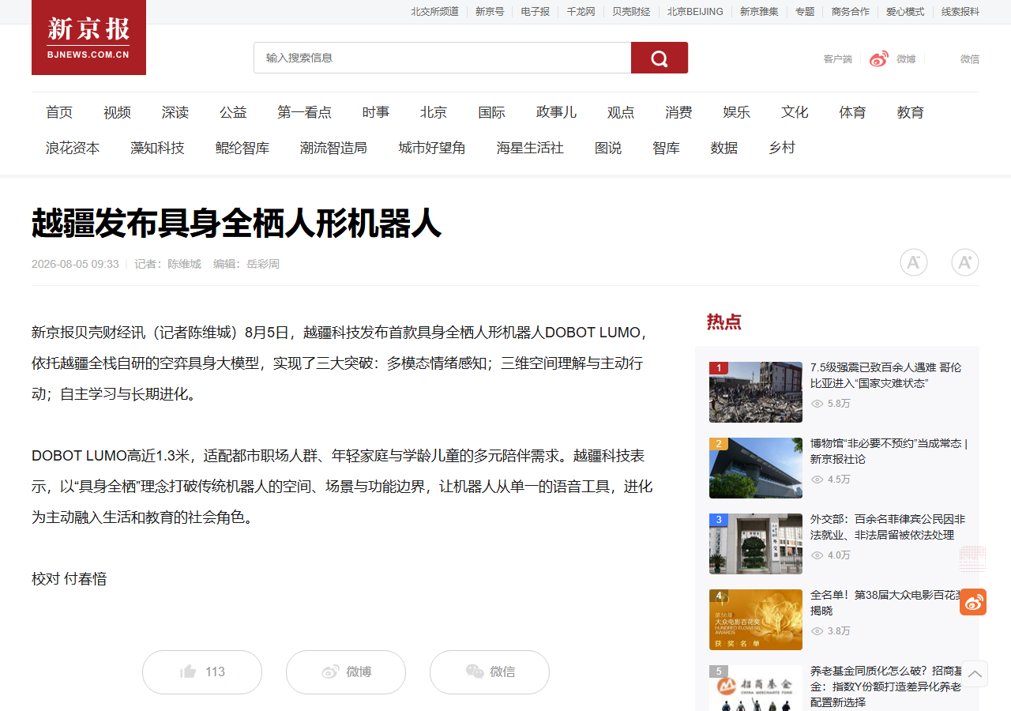Open the 乡村 navigation item
Image resolution: width=1011 pixels, height=711 pixels.
(782, 148)
